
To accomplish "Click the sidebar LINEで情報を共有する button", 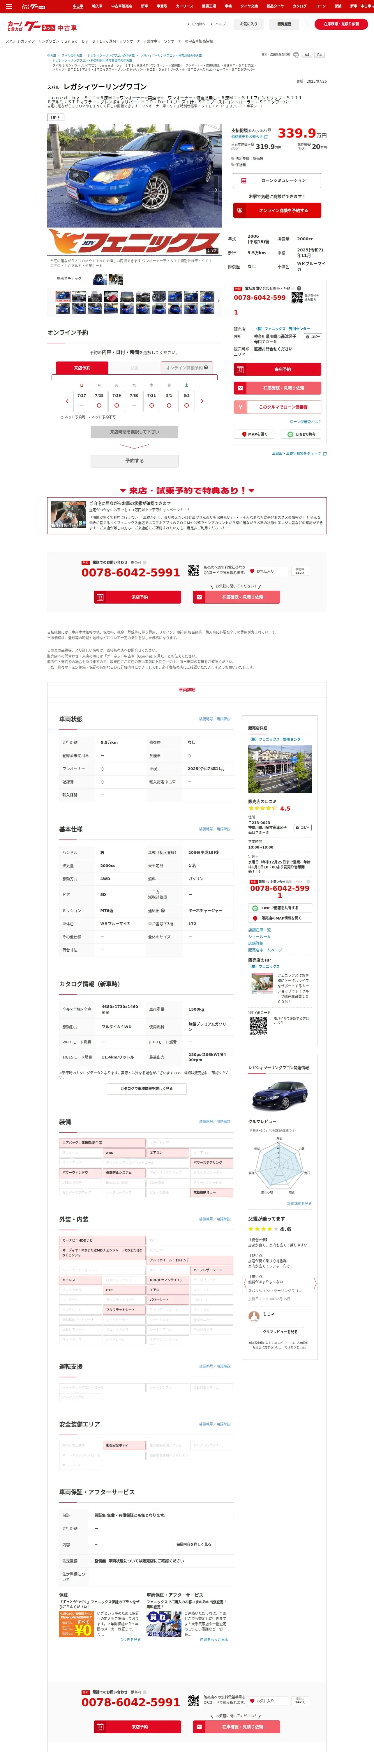I will click(x=280, y=908).
